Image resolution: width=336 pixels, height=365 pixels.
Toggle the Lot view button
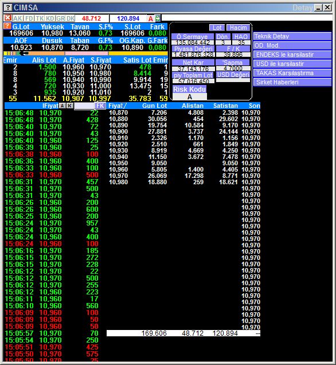pos(217,28)
